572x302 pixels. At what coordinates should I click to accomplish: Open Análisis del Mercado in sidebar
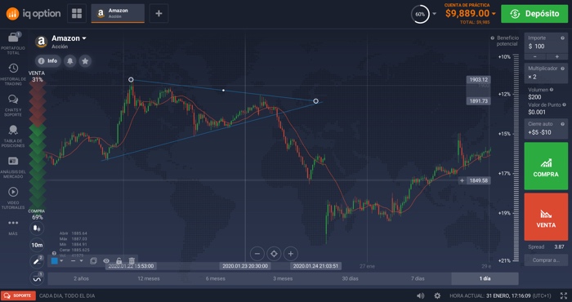point(13,167)
